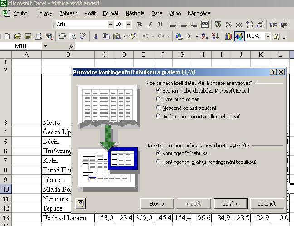Open wizard help with question icon
The height and width of the screenshot is (226, 294).
pos(81,203)
